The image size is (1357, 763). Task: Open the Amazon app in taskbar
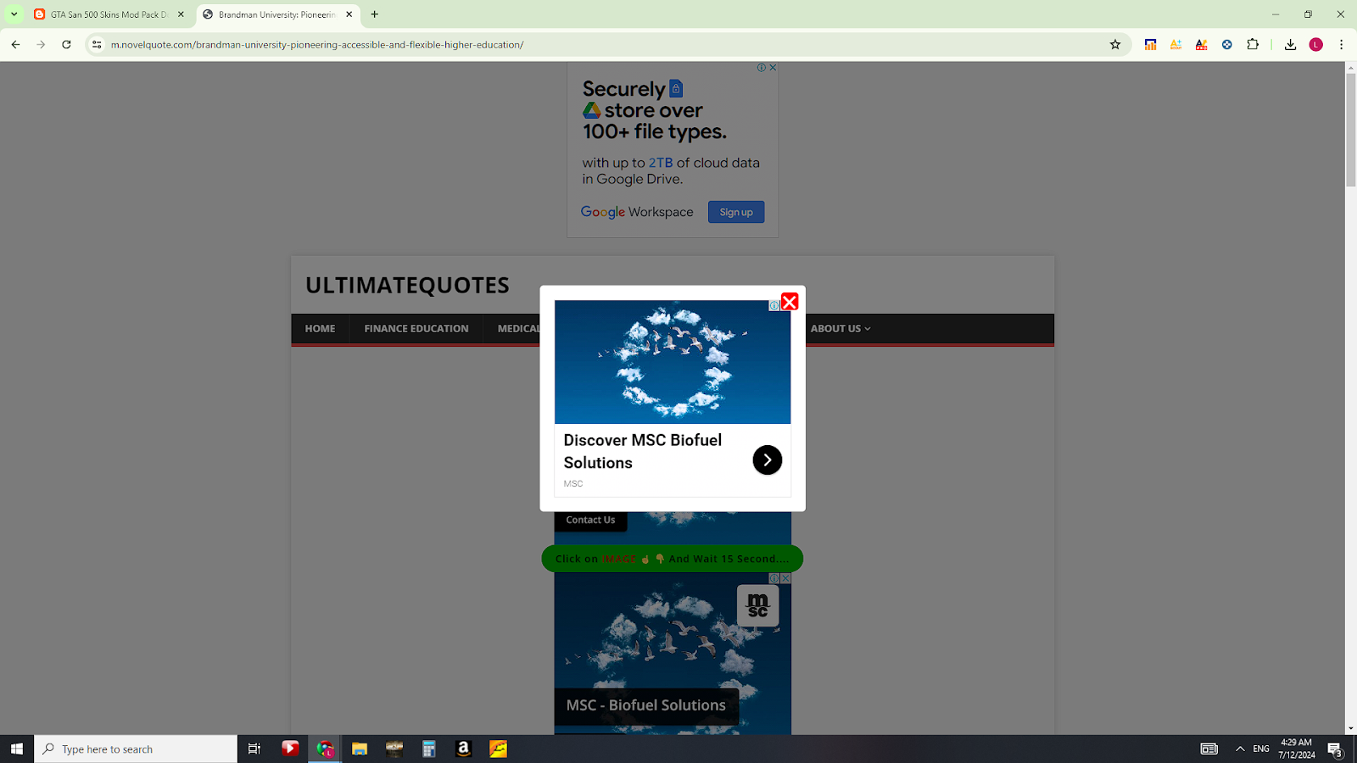[463, 749]
